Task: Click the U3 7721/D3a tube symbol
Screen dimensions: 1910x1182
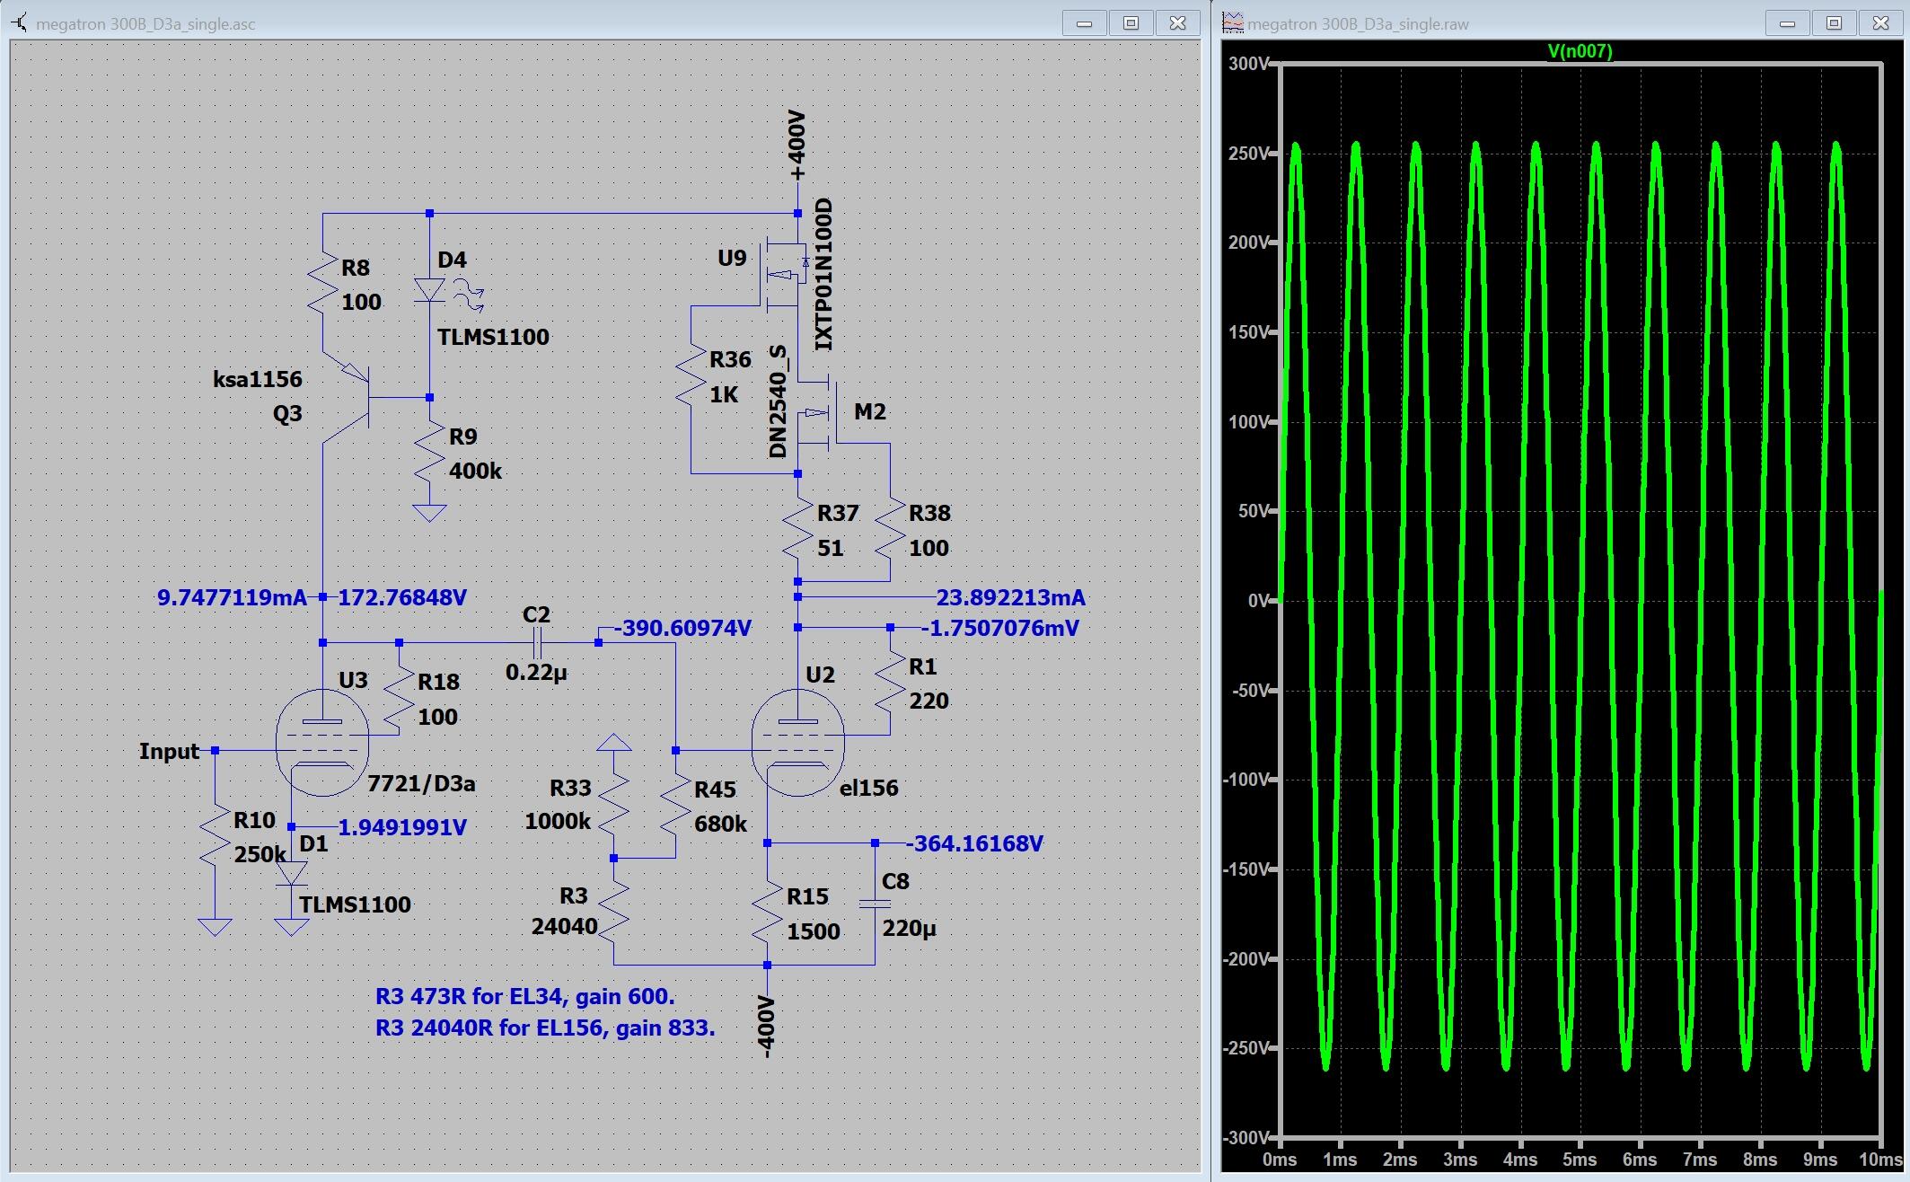Action: point(321,743)
